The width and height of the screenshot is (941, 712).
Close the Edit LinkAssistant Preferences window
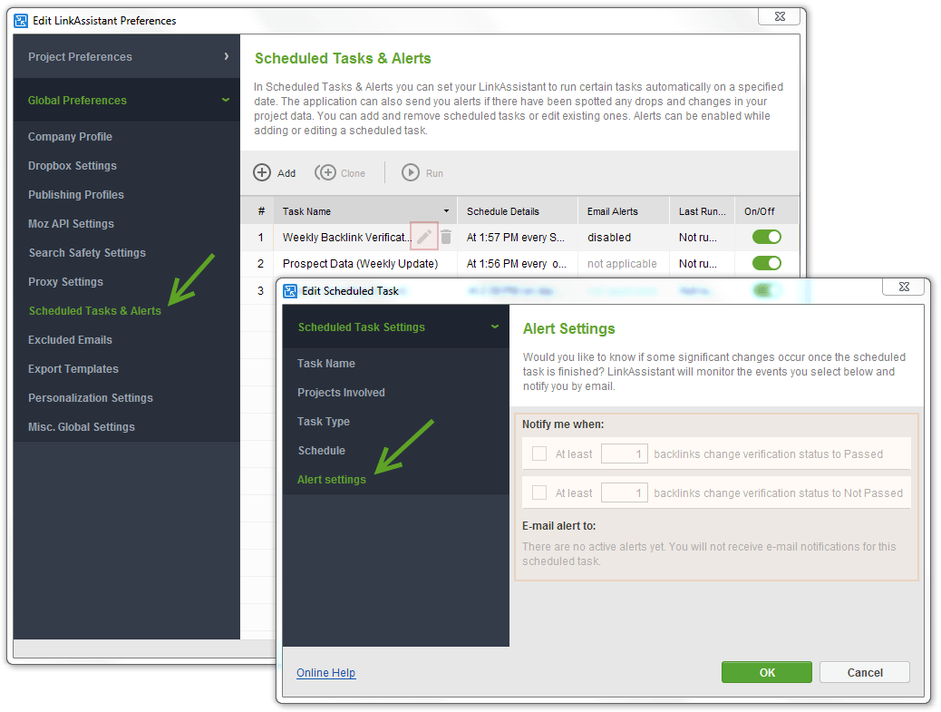(x=780, y=17)
